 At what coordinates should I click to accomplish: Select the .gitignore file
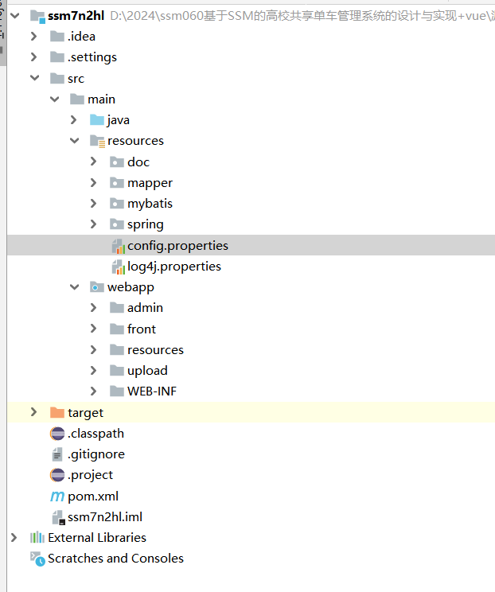coord(95,454)
